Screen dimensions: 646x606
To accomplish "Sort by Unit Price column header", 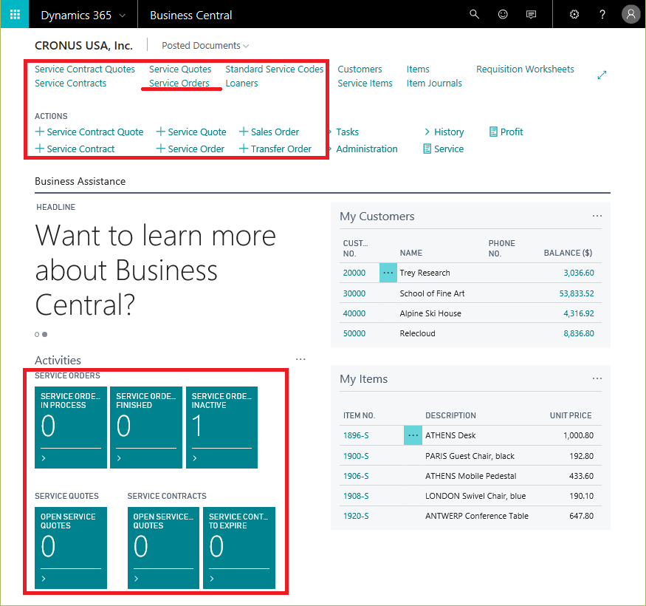I will [571, 415].
